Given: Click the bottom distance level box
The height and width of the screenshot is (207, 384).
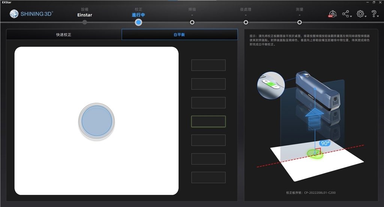Looking at the screenshot, I should tap(208, 177).
